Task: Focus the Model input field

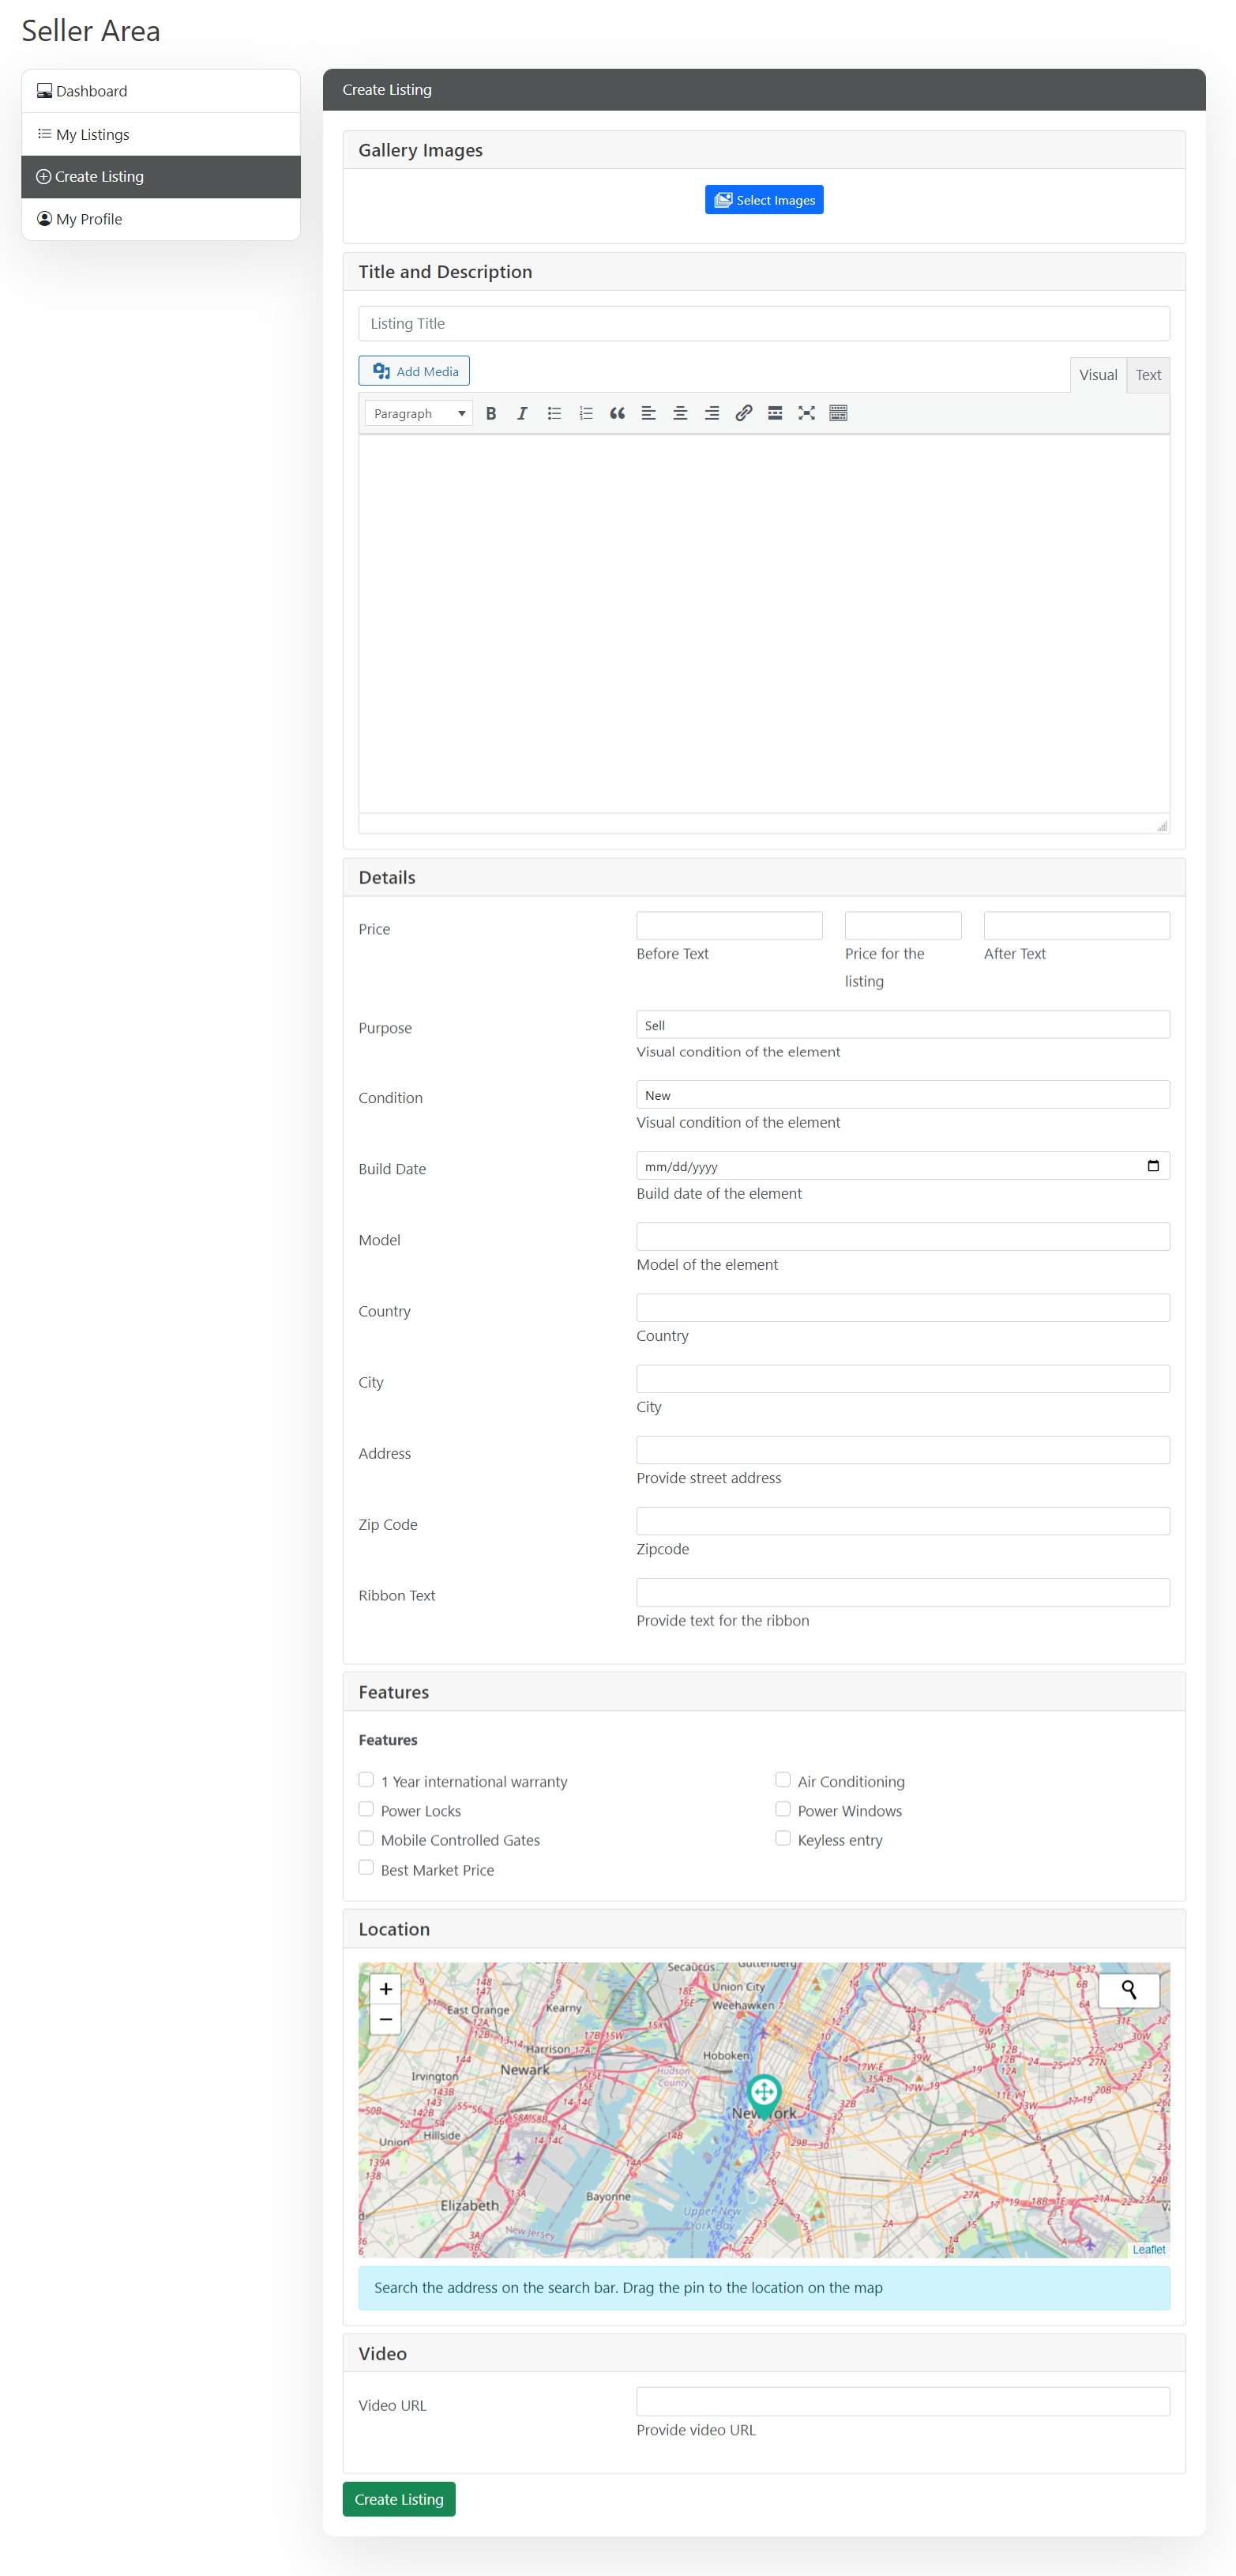Action: click(904, 1237)
